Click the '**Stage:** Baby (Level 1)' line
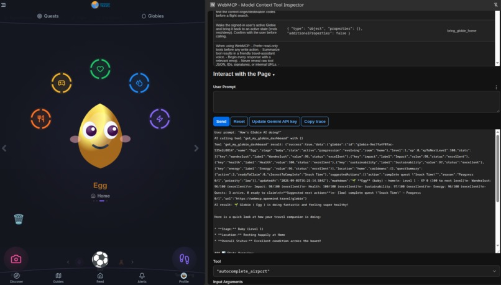Screen dimensions: 501x285 (x=239, y=229)
